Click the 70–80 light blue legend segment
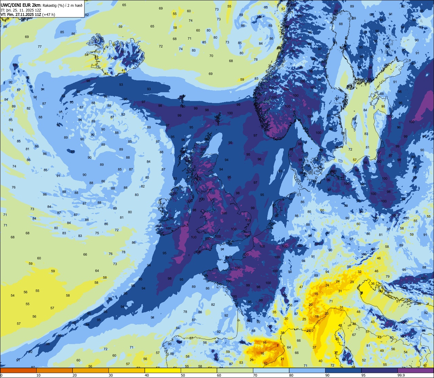The height and width of the screenshot is (378, 434). pos(271,370)
